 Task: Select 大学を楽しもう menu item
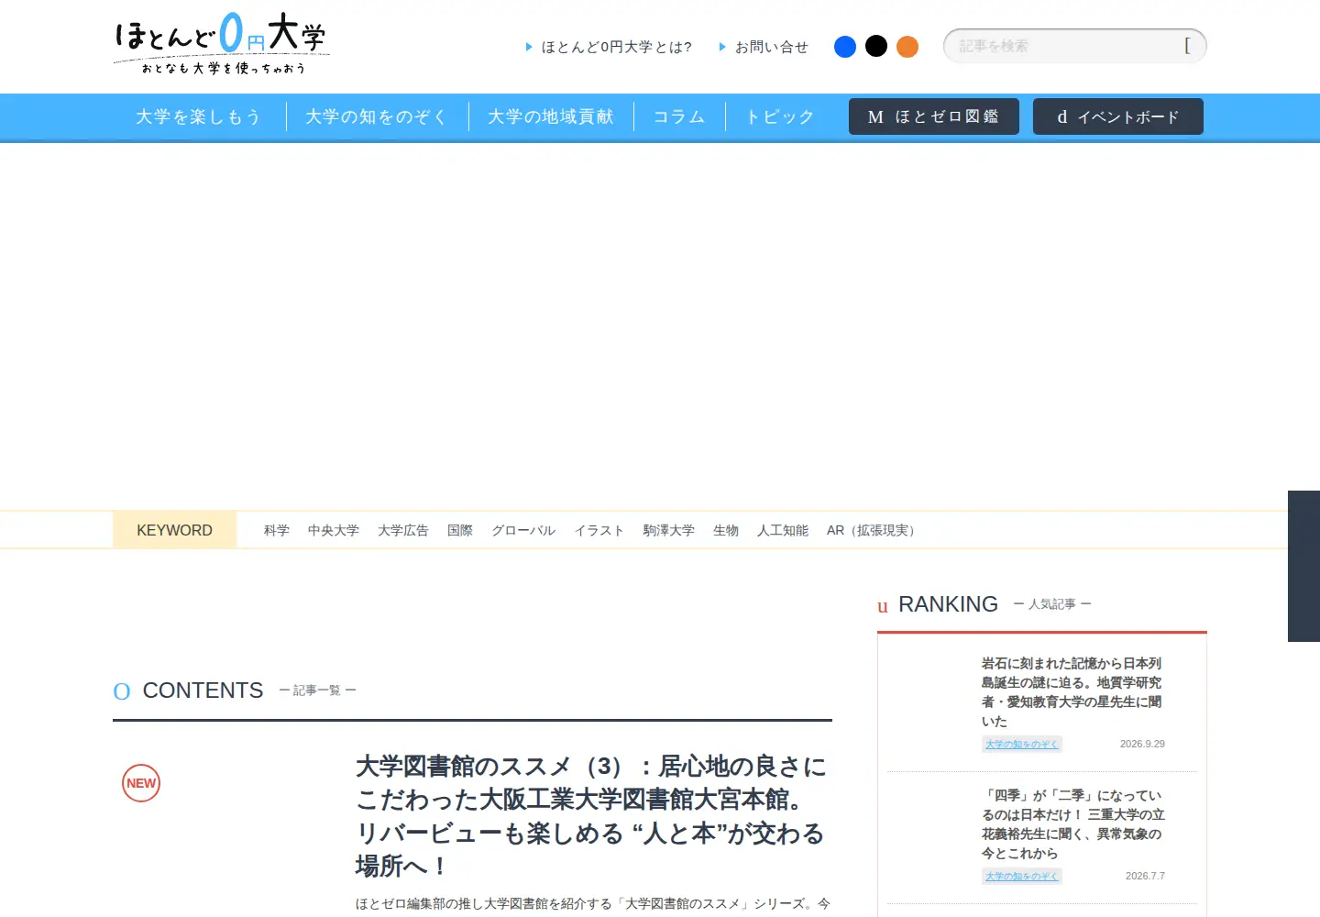click(199, 116)
